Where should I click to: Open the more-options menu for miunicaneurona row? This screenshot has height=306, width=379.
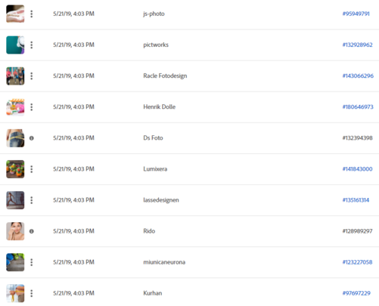[32, 262]
